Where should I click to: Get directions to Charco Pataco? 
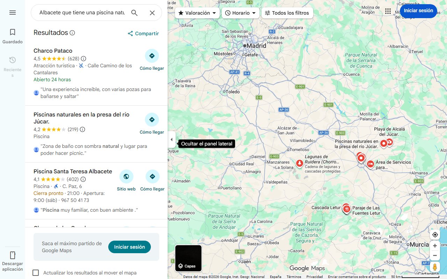(x=152, y=60)
